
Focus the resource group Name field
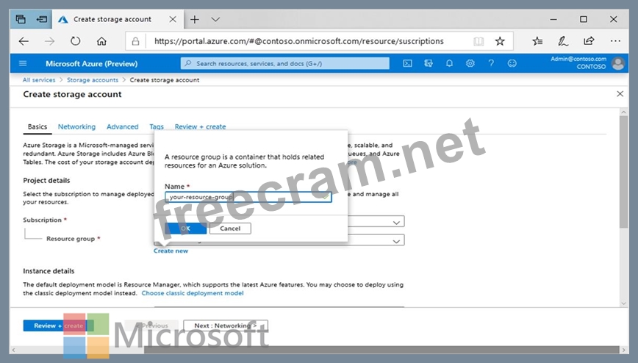tap(248, 197)
